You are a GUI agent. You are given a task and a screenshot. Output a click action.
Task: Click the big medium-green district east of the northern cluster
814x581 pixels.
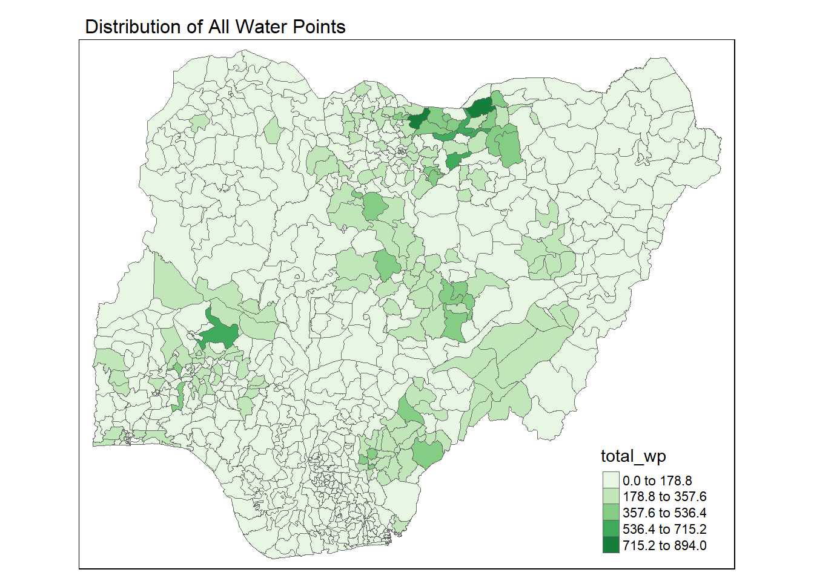coord(509,146)
